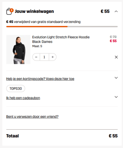Click the quantity input field
Image resolution: width=123 pixels, height=148 pixels.
point(44,57)
